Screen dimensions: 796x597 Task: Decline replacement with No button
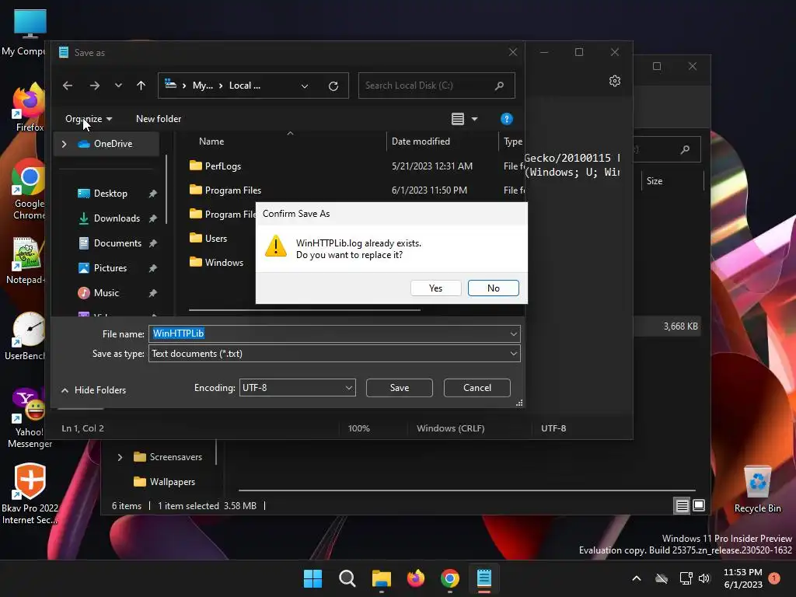493,288
